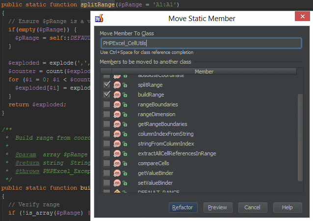Click the Member column header
The image size is (313, 221).
204,72
